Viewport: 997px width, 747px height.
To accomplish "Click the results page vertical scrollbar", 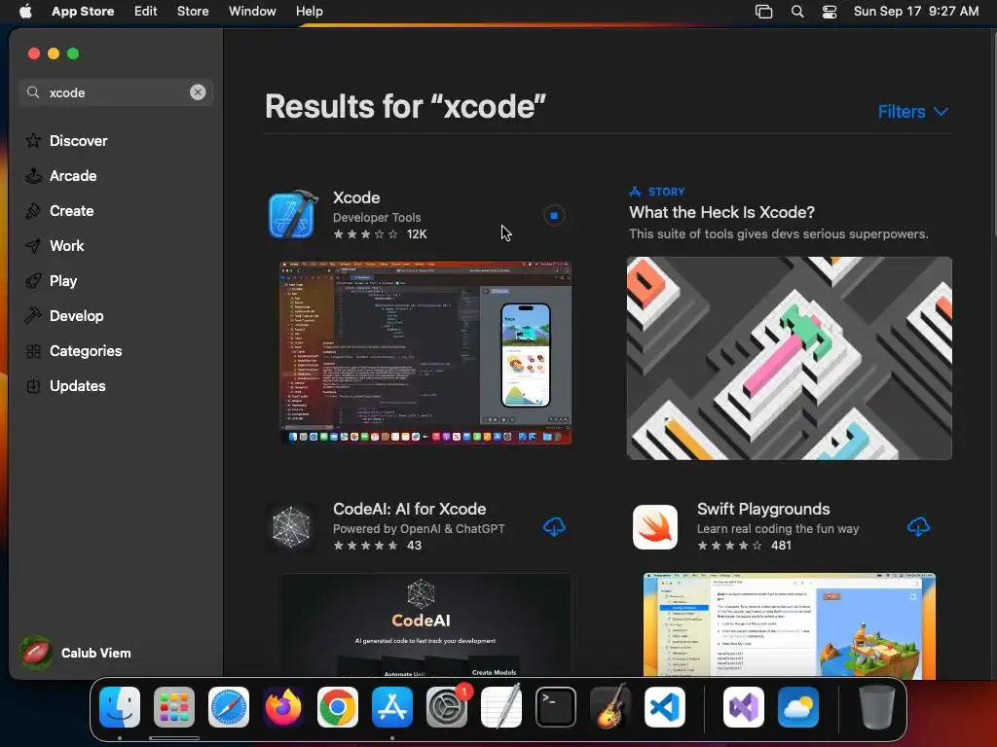I will pyautogui.click(x=994, y=133).
